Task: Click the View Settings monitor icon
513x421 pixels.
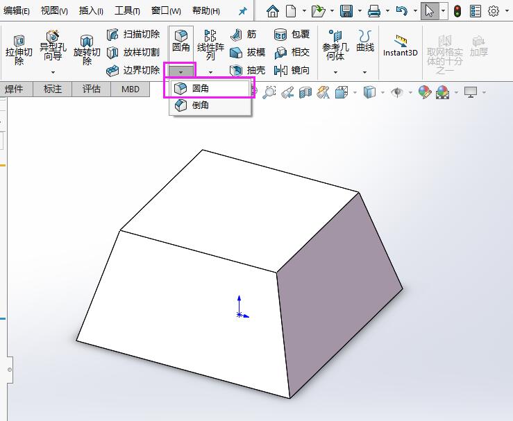Action: tap(471, 92)
